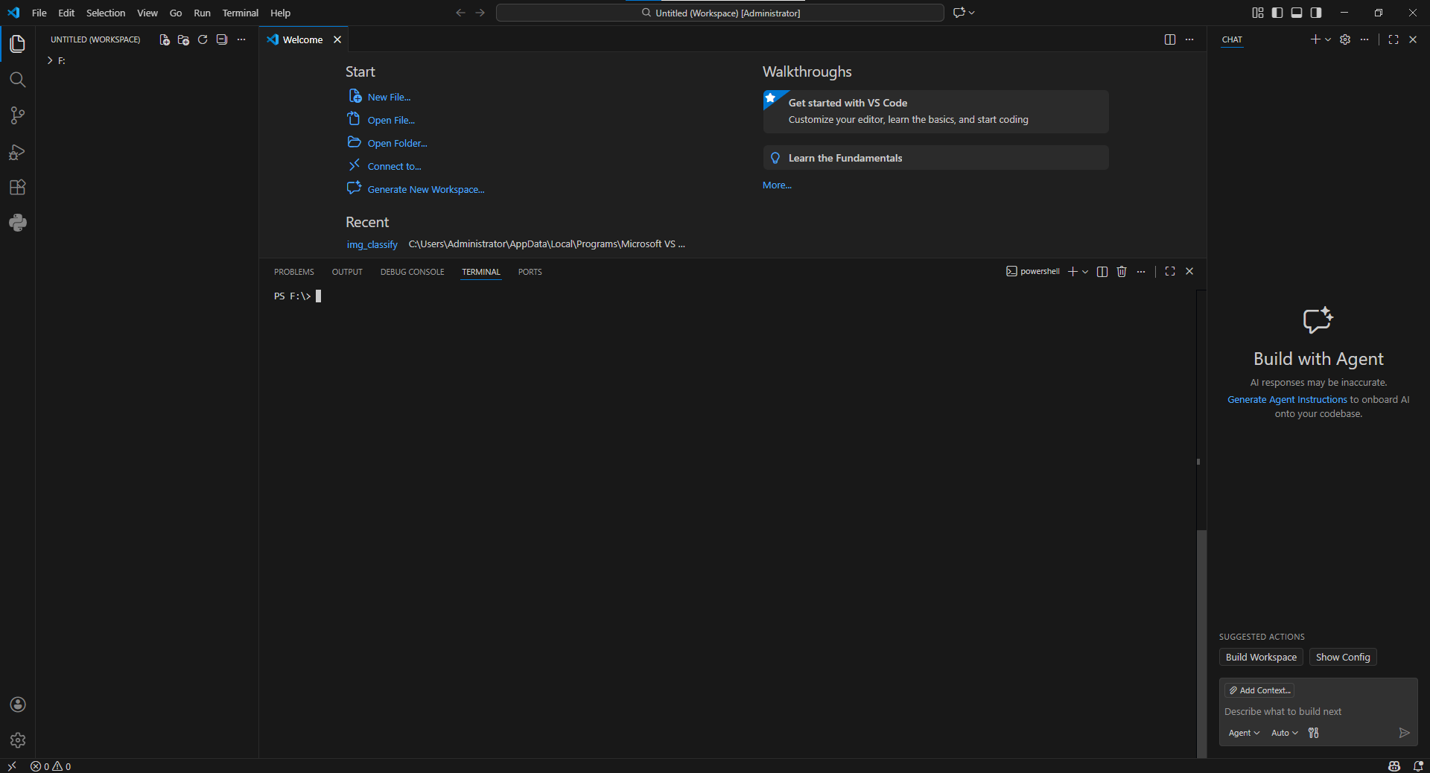Image resolution: width=1430 pixels, height=773 pixels.
Task: Switch to the PORTS tab
Action: pos(530,272)
